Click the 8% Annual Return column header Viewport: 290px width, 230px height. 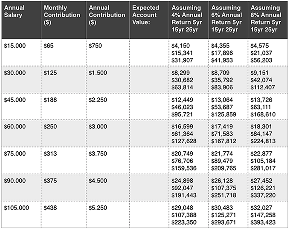point(266,19)
